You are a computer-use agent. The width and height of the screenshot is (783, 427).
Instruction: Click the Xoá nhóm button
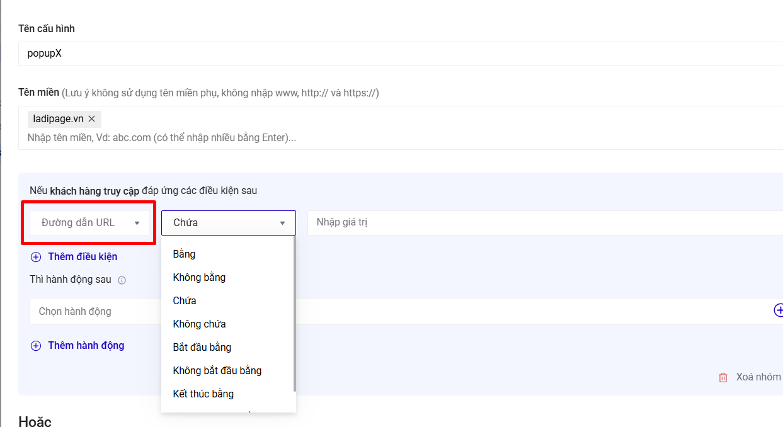click(x=750, y=377)
